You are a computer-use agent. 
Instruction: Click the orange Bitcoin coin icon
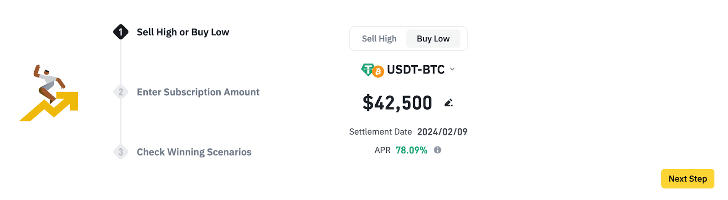click(x=378, y=72)
